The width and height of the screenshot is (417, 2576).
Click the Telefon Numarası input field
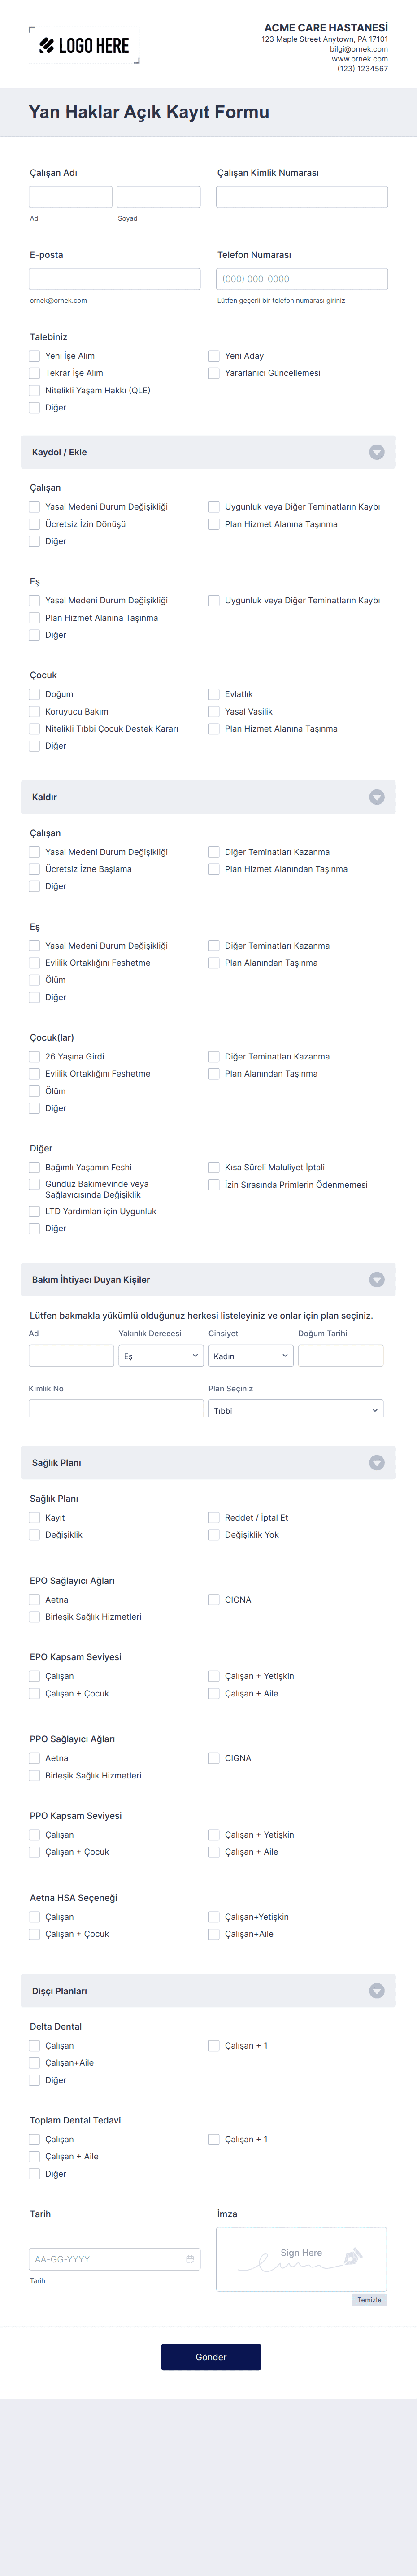pos(302,279)
